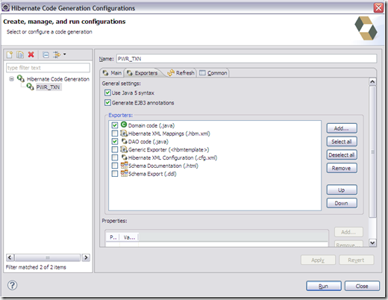Viewport: 388px width, 300px height.
Task: Close the configurations dialog via Close button
Action: click(362, 286)
